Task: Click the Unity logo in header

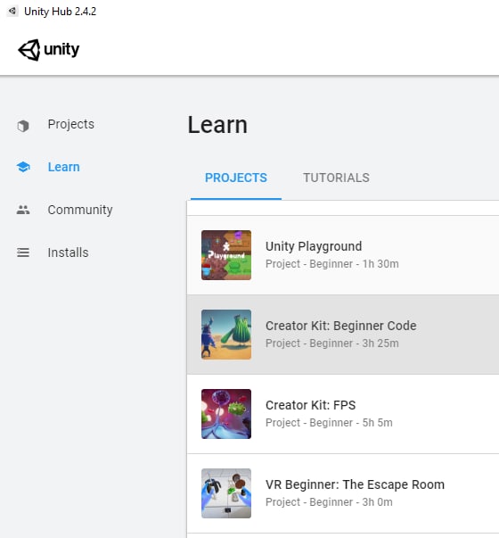Action: (x=49, y=50)
